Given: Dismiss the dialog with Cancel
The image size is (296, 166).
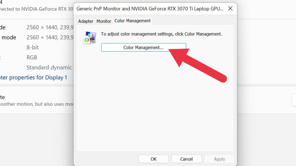Looking at the screenshot, I should click(186, 159).
